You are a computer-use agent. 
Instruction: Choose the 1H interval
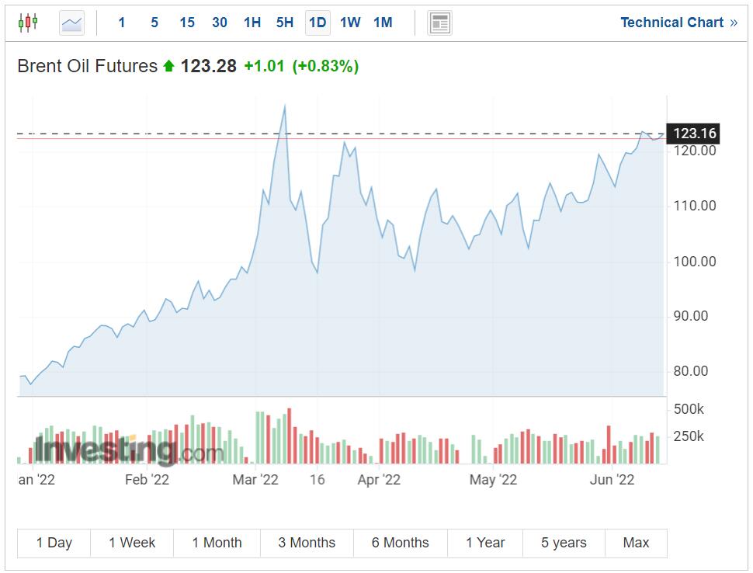point(252,23)
